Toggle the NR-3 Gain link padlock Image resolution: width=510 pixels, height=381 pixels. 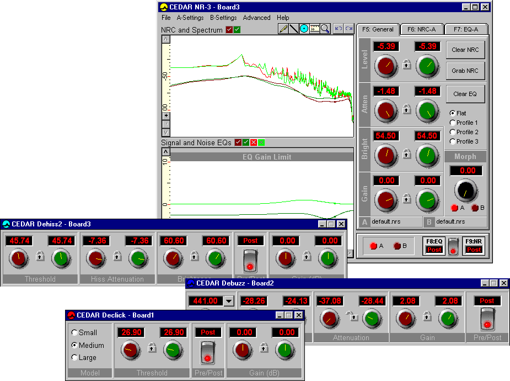(x=406, y=198)
